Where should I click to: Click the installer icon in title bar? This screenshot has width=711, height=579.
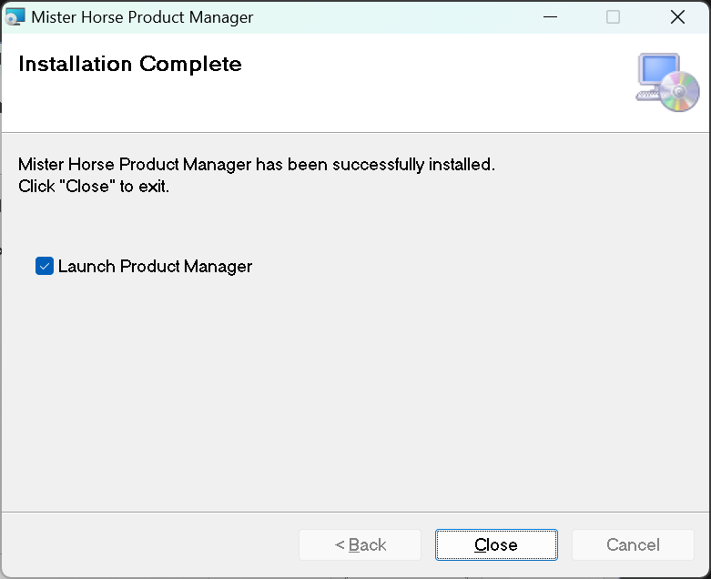15,16
